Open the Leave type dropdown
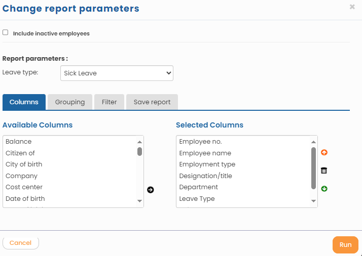The image size is (362, 256). (117, 73)
